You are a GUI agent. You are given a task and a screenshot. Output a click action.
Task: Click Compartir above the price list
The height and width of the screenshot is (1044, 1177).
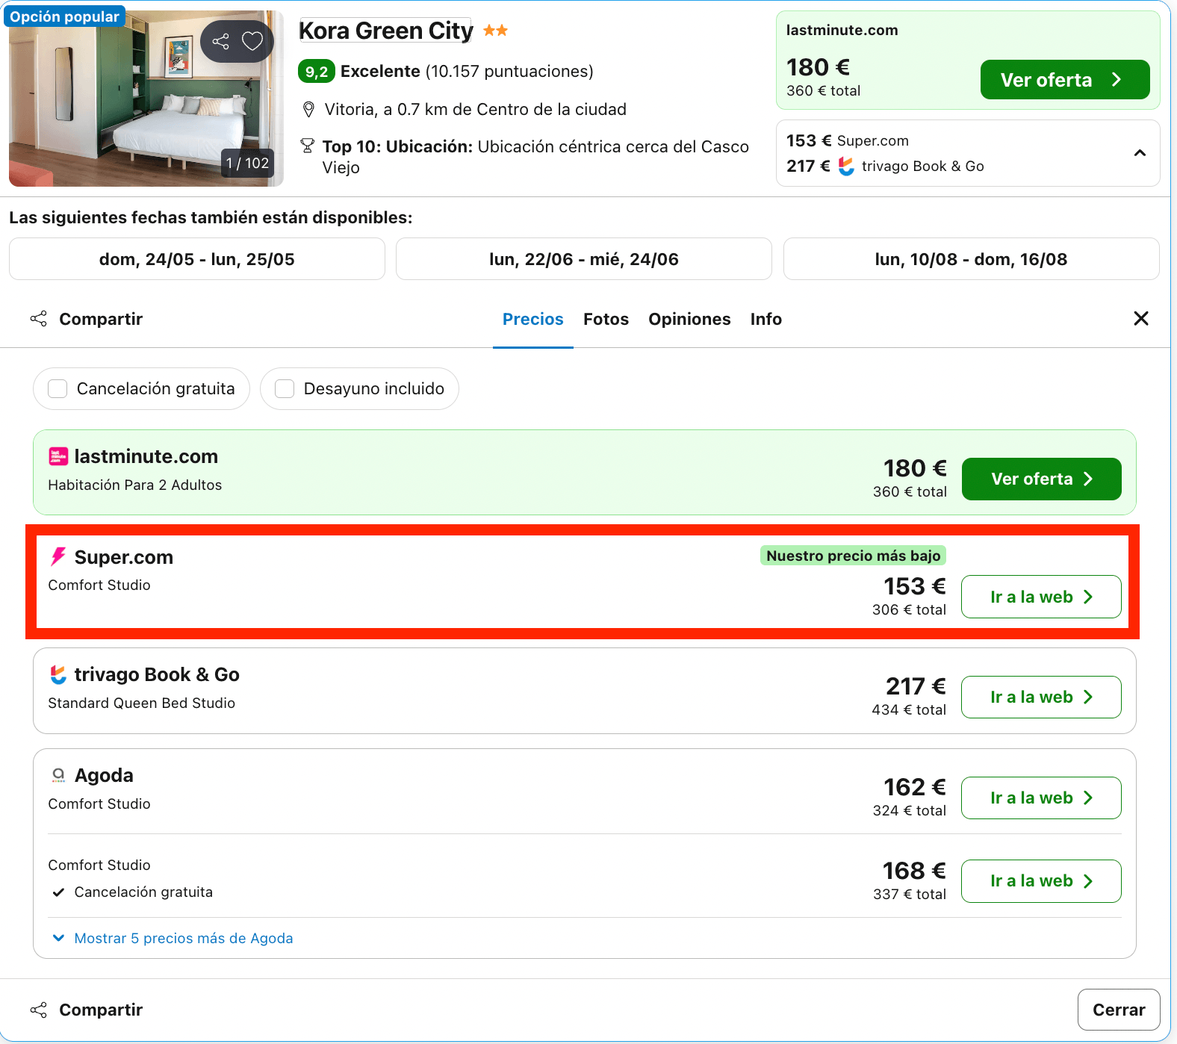(x=87, y=319)
